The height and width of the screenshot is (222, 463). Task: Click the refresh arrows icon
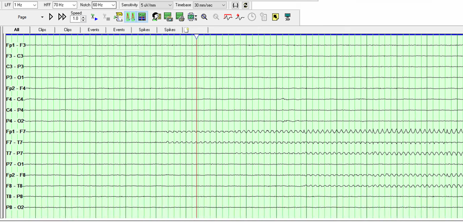point(245,5)
